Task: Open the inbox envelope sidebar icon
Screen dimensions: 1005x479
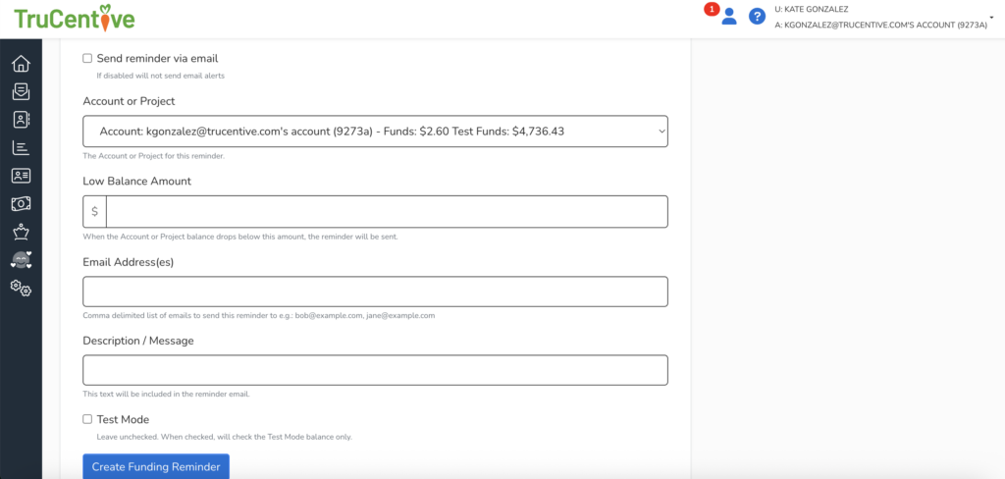Action: (21, 91)
